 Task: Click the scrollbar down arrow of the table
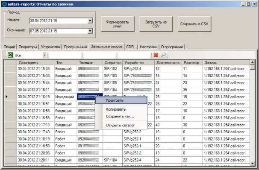point(253,164)
